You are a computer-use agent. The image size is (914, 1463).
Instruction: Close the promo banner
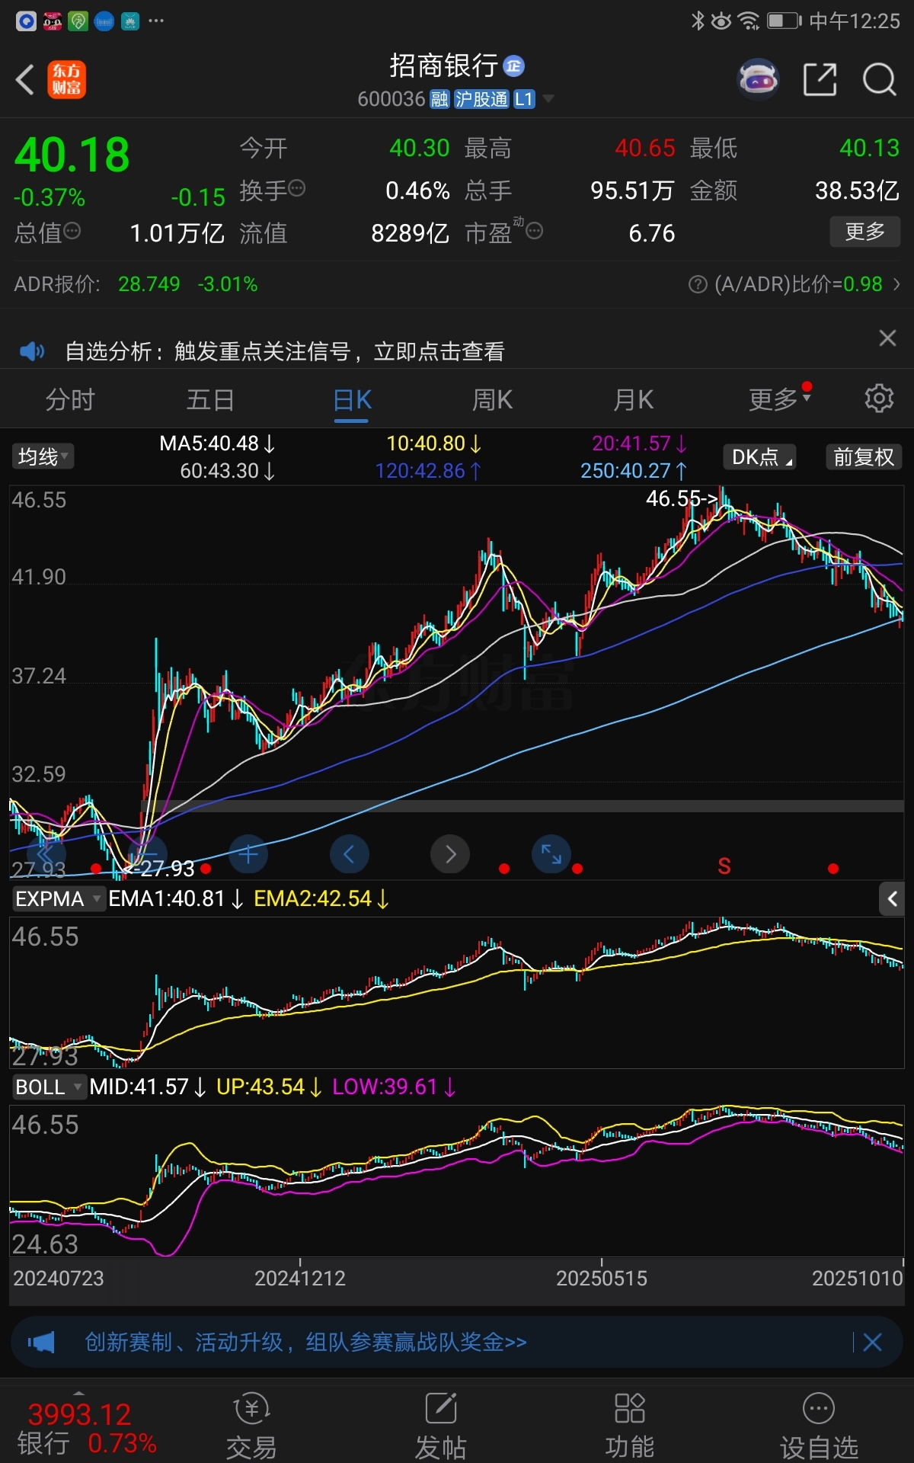873,1342
